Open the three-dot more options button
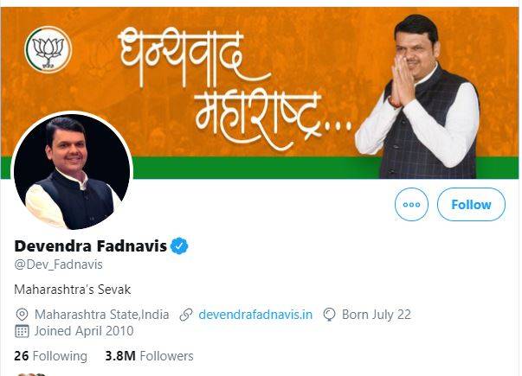Image resolution: width=522 pixels, height=376 pixels. [411, 204]
